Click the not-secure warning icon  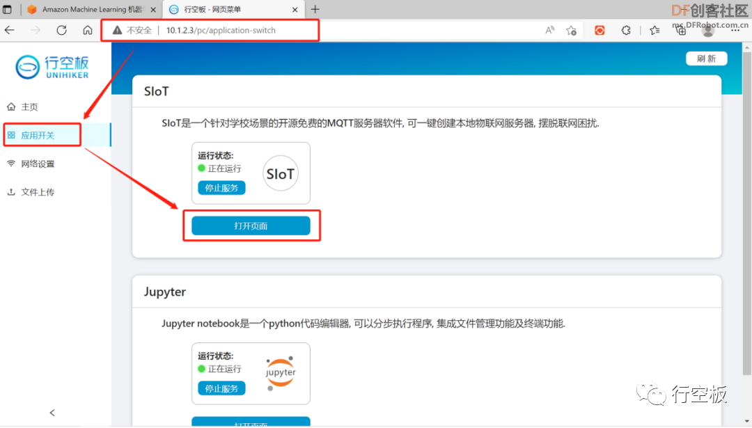tap(117, 30)
